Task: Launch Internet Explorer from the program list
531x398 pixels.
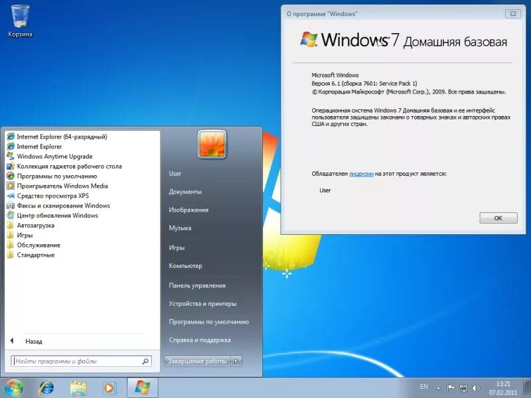Action: [39, 147]
